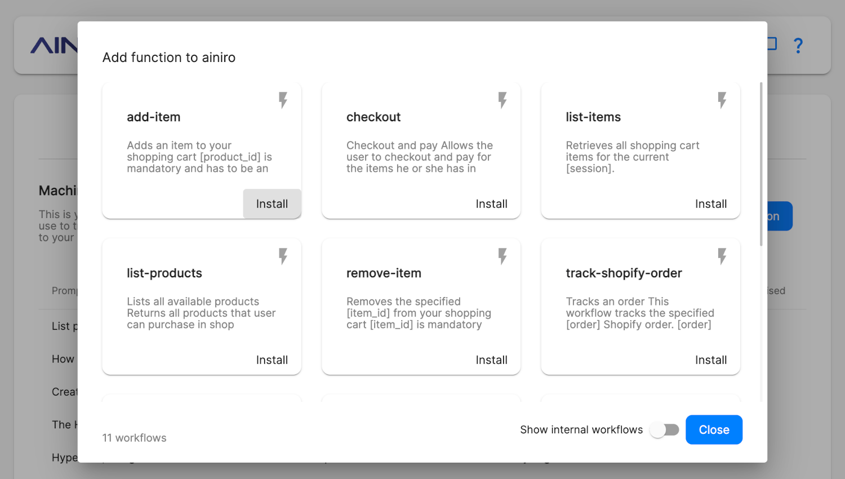The width and height of the screenshot is (845, 479).
Task: Click the checkout card heading
Action: pos(373,117)
